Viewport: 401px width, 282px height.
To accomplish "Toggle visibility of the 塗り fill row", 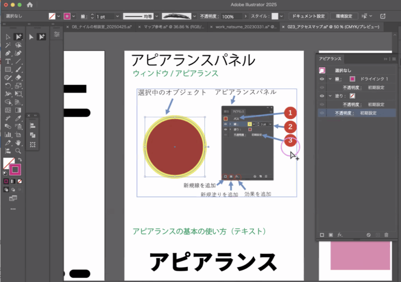I will 322,96.
